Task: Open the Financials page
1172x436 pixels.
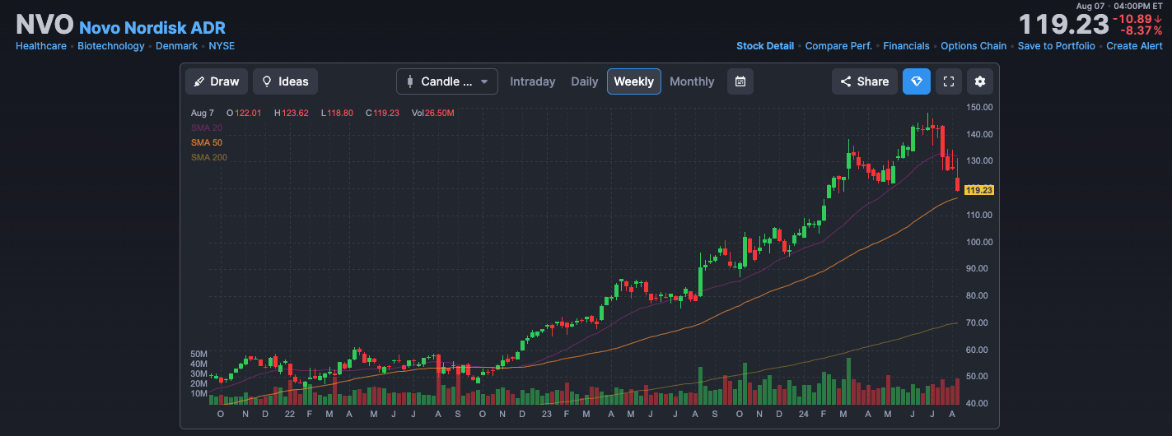Action: [x=906, y=46]
